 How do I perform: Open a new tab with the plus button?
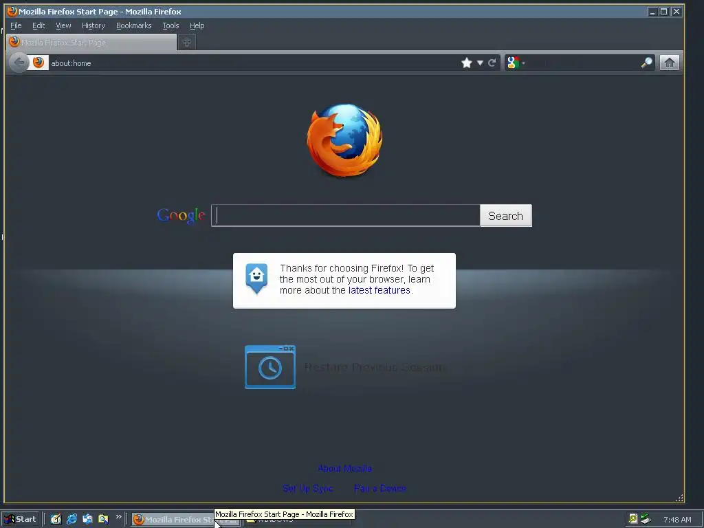(x=187, y=42)
